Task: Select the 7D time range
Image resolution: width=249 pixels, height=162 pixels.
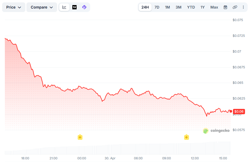Action: (157, 7)
